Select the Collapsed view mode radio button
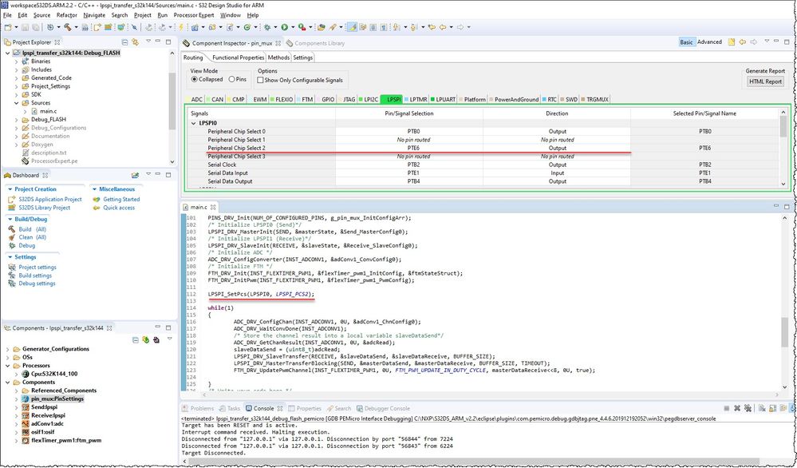 [x=194, y=79]
